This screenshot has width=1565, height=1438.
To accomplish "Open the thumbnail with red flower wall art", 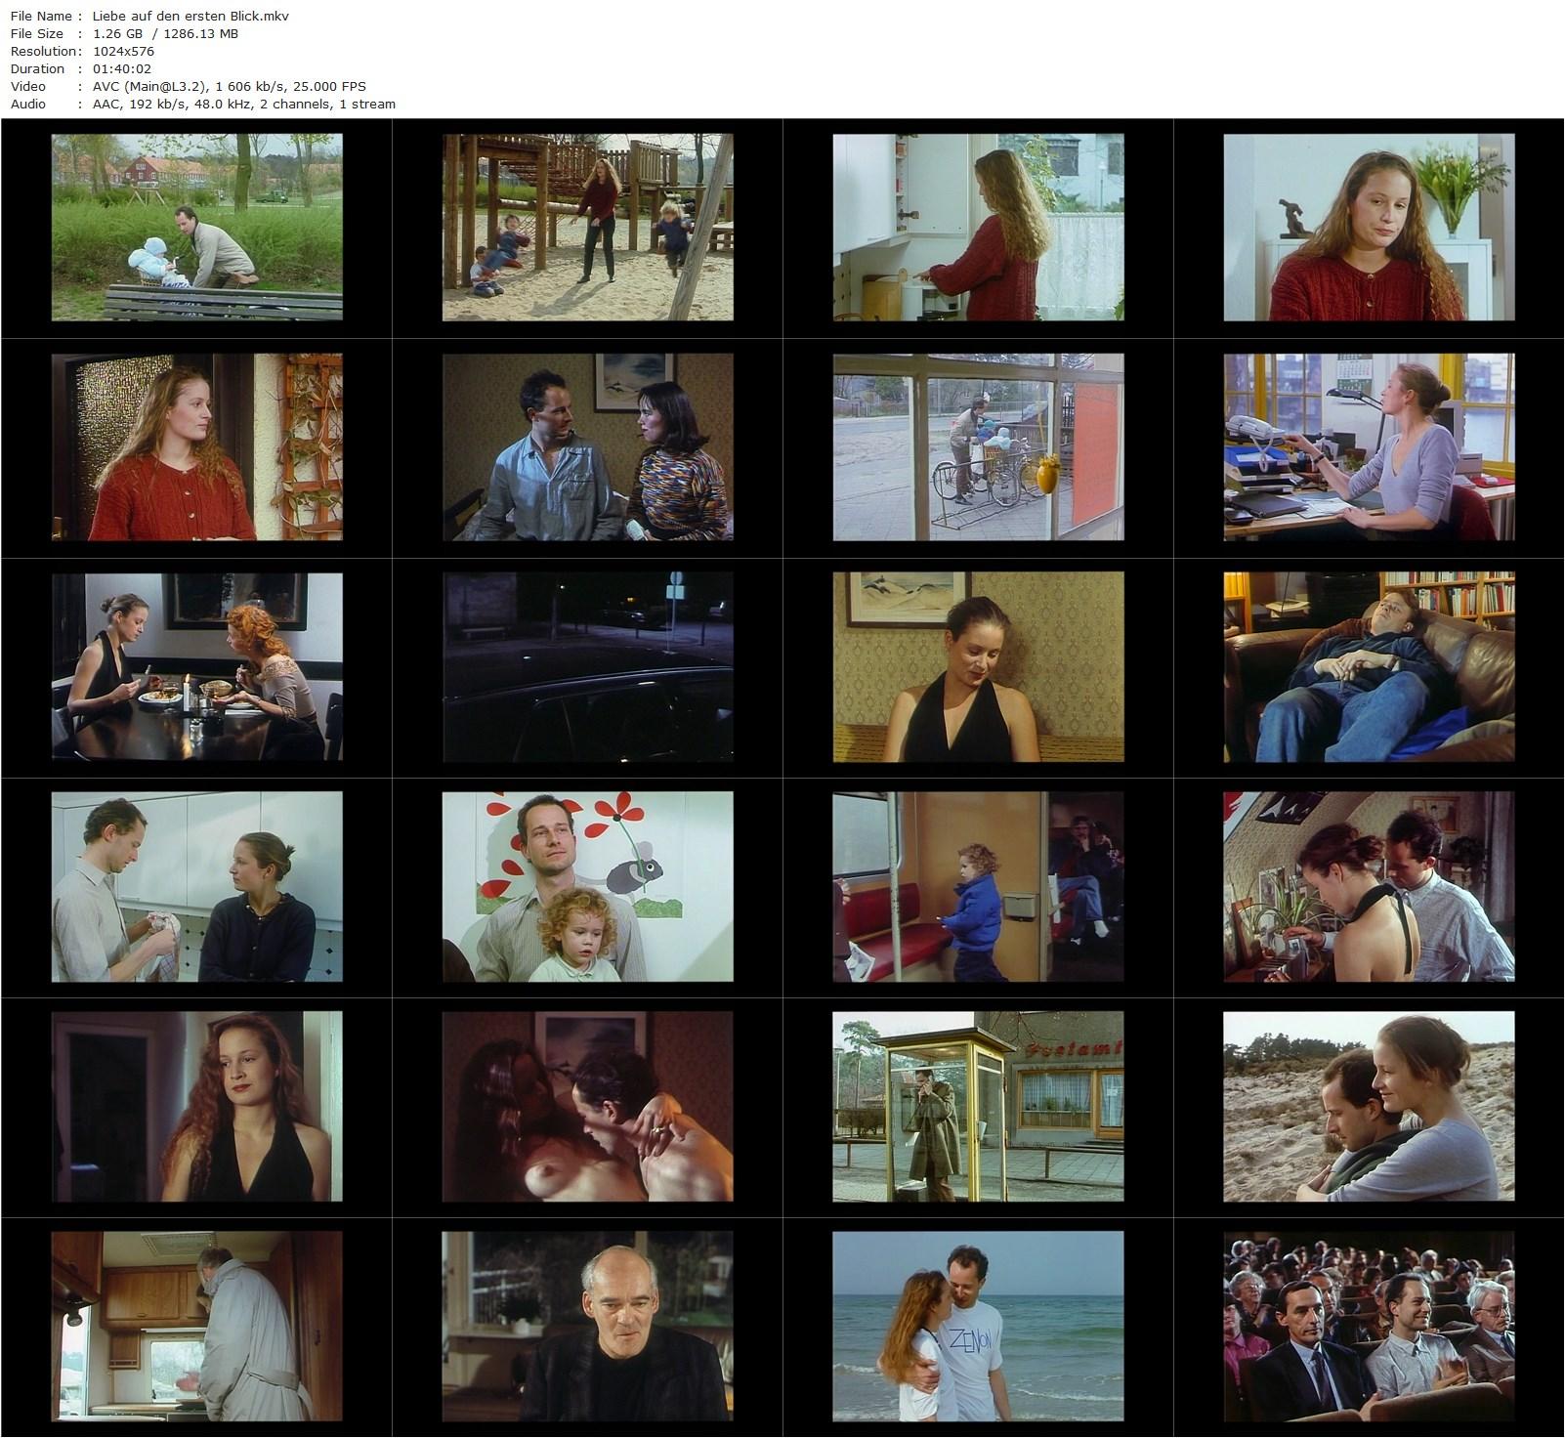I will point(587,887).
